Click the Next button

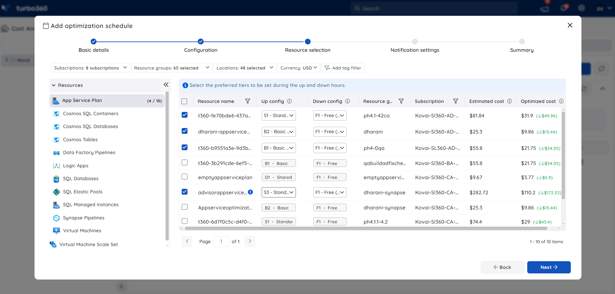[549, 267]
